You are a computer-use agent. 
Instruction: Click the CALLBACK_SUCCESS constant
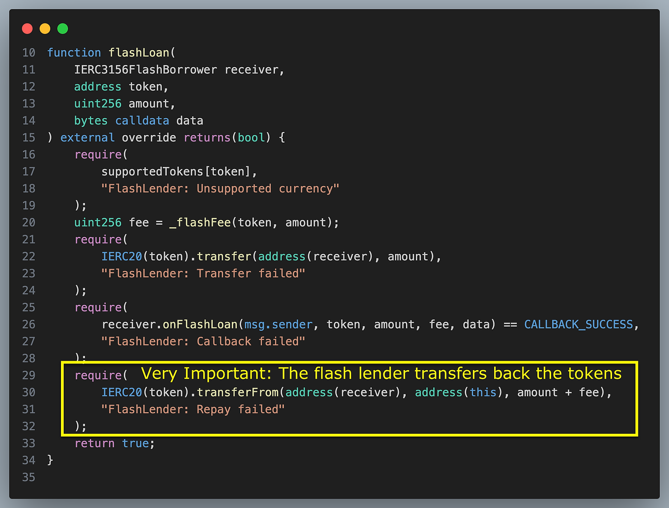(578, 325)
